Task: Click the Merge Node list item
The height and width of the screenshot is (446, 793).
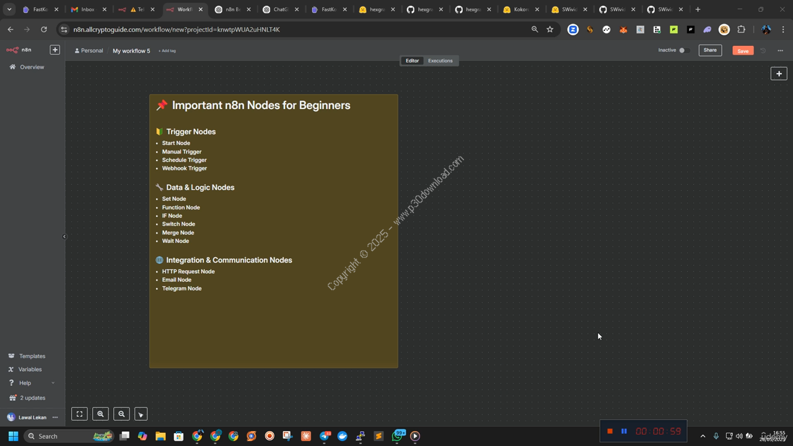Action: [178, 233]
